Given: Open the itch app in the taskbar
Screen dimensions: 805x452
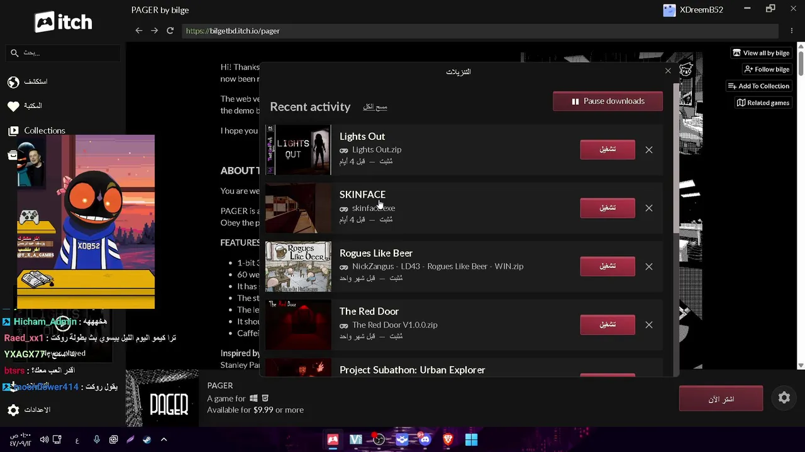Looking at the screenshot, I should (x=333, y=439).
